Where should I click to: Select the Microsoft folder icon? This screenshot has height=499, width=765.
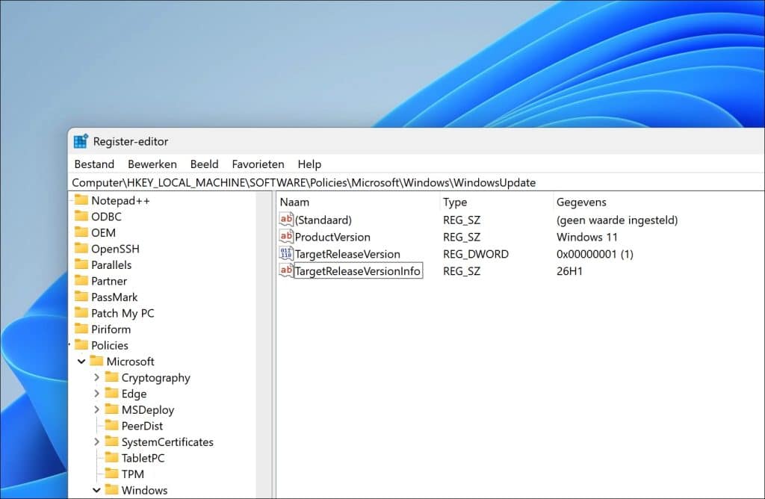96,361
